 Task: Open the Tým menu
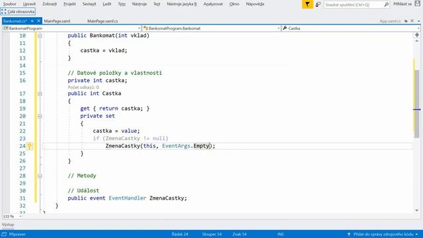point(122,4)
